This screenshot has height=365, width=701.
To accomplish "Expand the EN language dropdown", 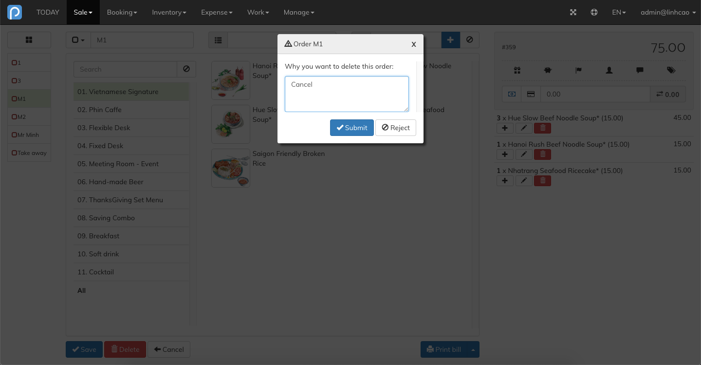I will coord(619,12).
